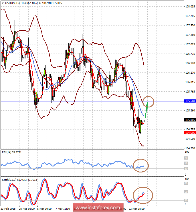Select the brown ellipse around the price target

[x=148, y=102]
